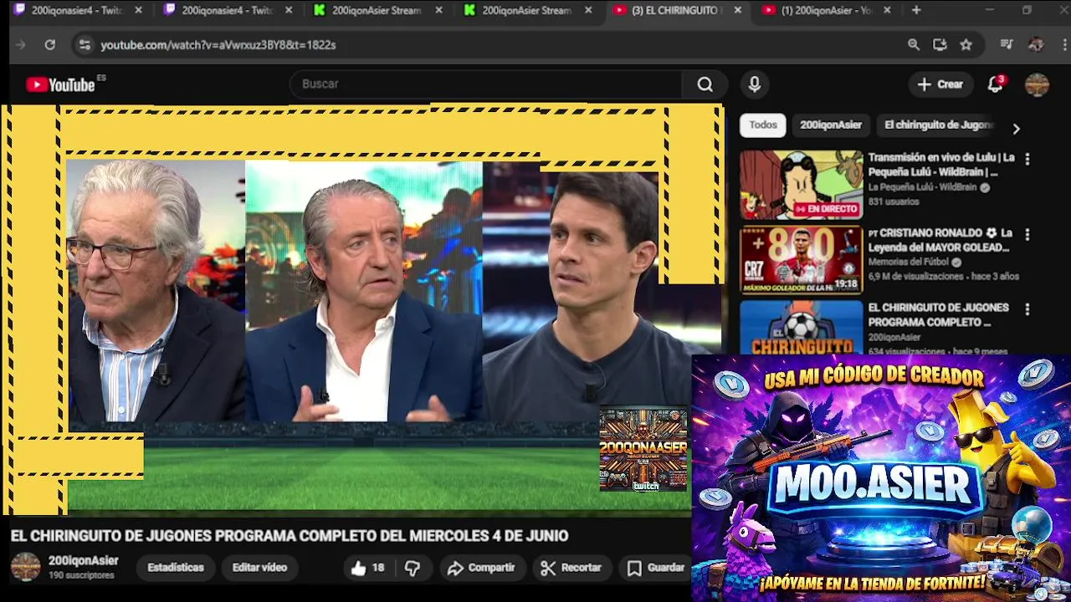The width and height of the screenshot is (1071, 602).
Task: Open 200iqonAsier channel name link
Action: 83,561
